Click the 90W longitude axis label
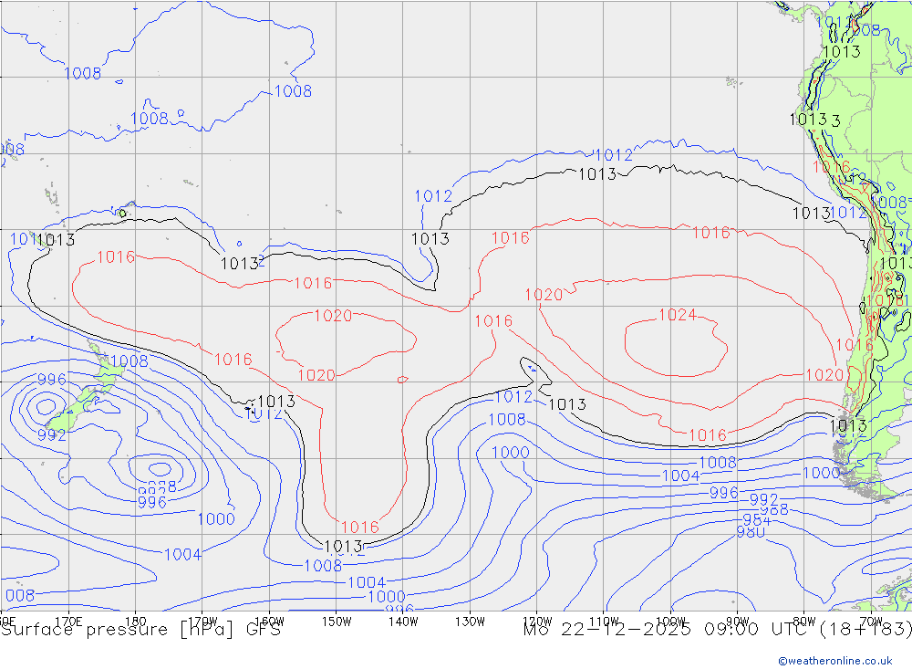 pos(738,622)
